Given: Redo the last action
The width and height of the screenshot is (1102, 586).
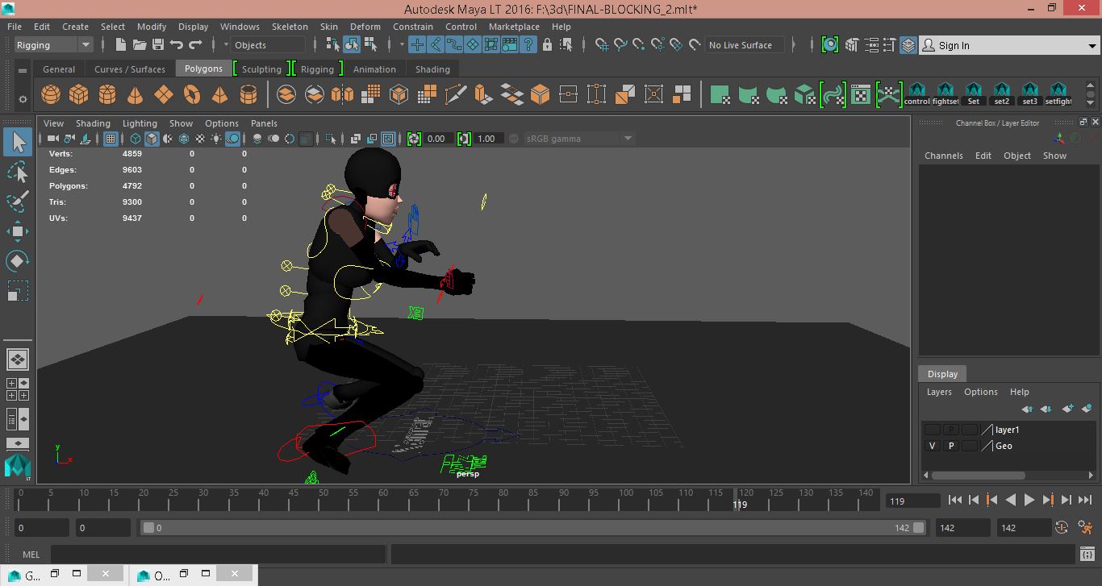Looking at the screenshot, I should (195, 45).
